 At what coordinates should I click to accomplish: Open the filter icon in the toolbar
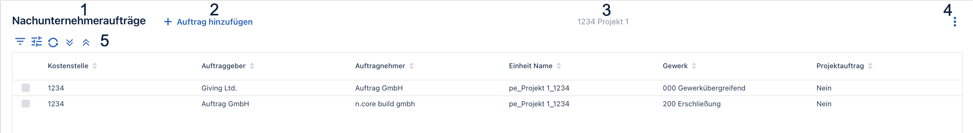click(20, 41)
